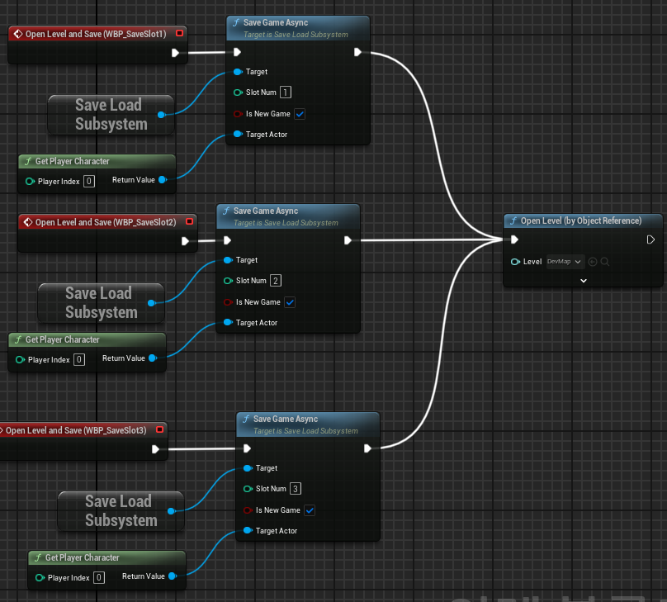This screenshot has width=667, height=602.
Task: Select Get Player Character title wired to slot 2 node
Action: pyautogui.click(x=63, y=339)
